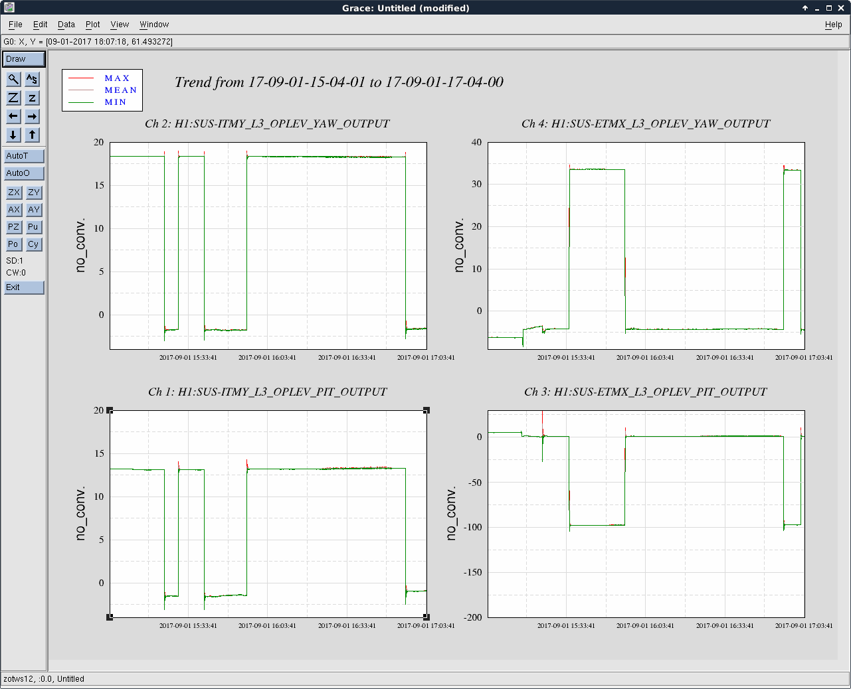851x689 pixels.
Task: Open the File menu
Action: pyautogui.click(x=15, y=25)
